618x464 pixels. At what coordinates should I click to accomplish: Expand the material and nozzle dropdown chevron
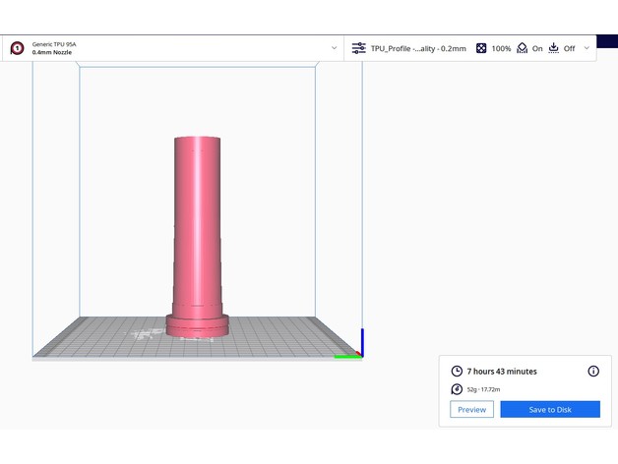(334, 48)
